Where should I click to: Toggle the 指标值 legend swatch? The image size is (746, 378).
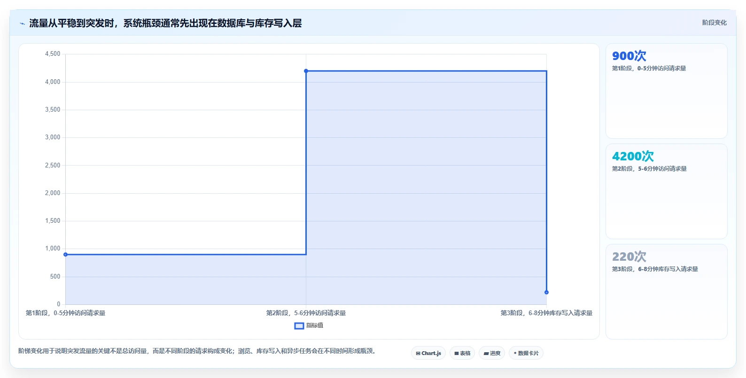tap(299, 326)
